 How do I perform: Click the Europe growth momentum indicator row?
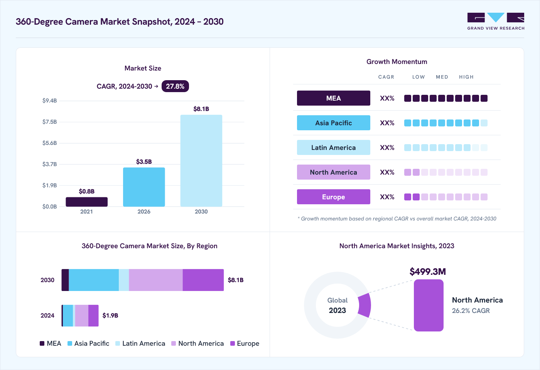point(446,197)
